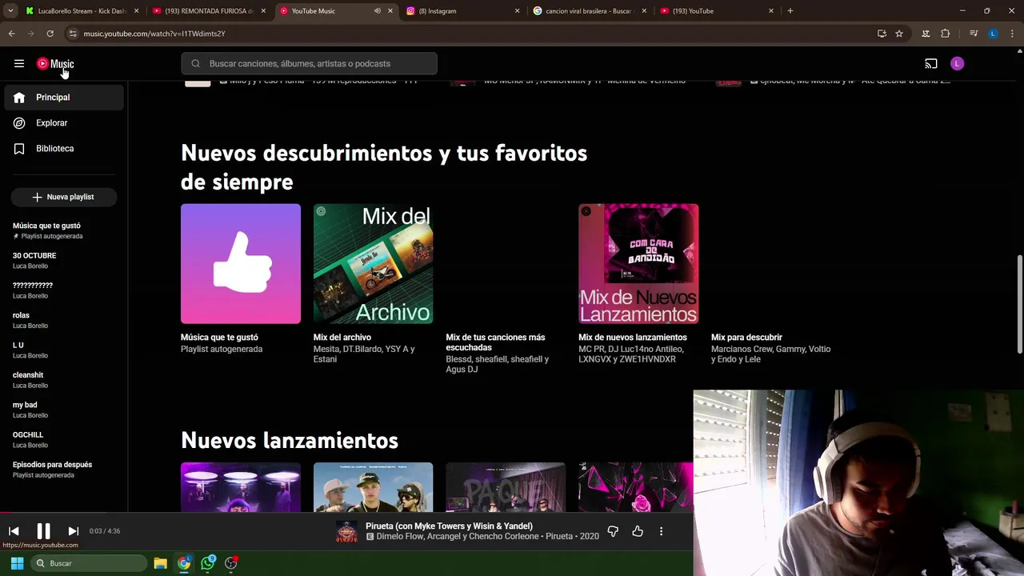Create a Nueva playlist
The image size is (1024, 576).
[64, 197]
